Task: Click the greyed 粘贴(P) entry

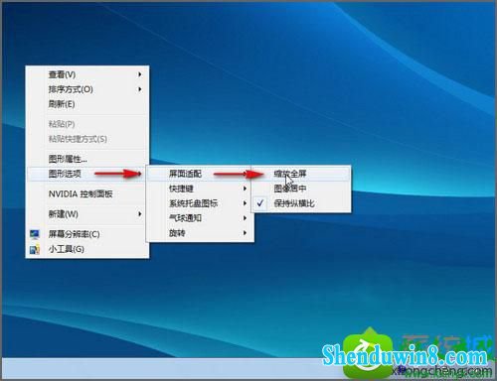Action: (x=86, y=124)
